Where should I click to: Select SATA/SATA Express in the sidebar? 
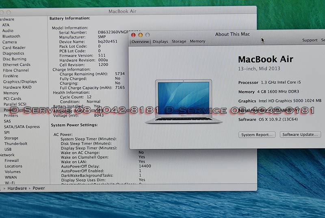[x=22, y=127]
